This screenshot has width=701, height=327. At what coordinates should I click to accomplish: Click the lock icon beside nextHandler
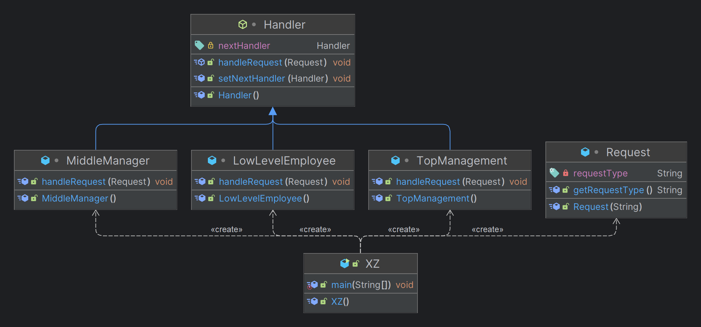[211, 45]
